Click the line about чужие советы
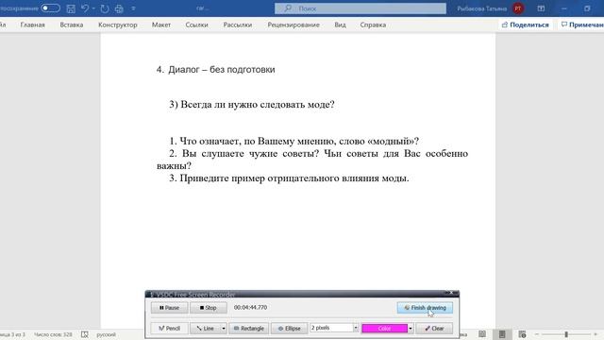 click(312, 160)
